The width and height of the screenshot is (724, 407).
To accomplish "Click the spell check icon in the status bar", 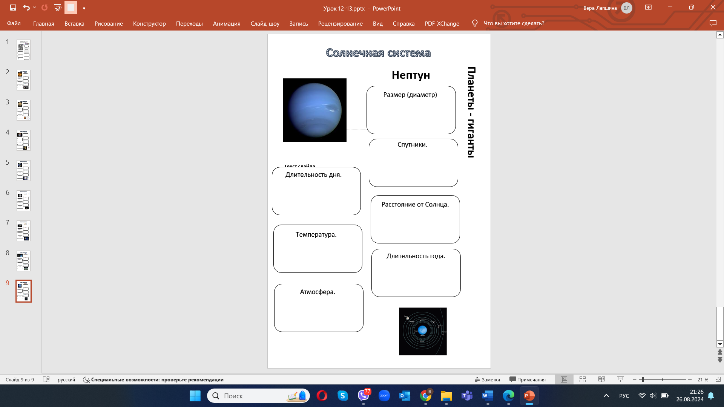I will [46, 379].
